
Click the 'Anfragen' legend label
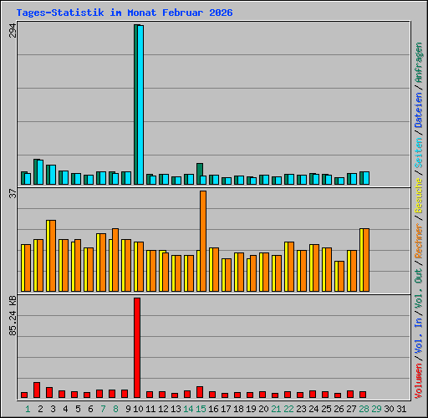coord(419,63)
